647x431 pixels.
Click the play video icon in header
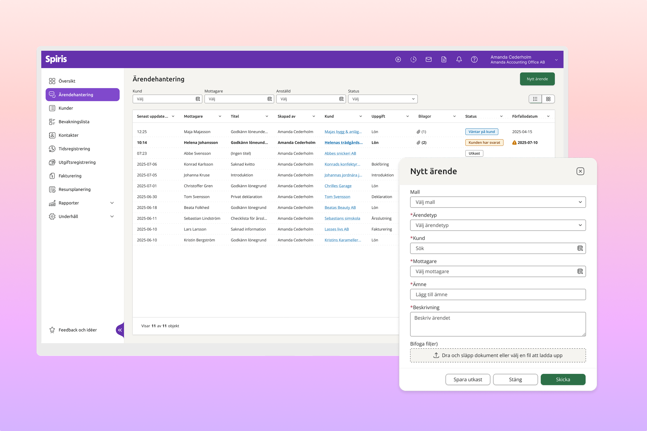pos(398,59)
